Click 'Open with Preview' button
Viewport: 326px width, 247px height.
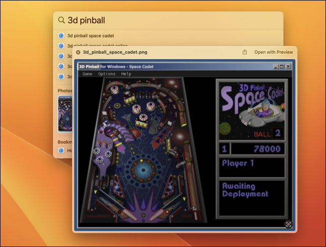click(x=274, y=52)
